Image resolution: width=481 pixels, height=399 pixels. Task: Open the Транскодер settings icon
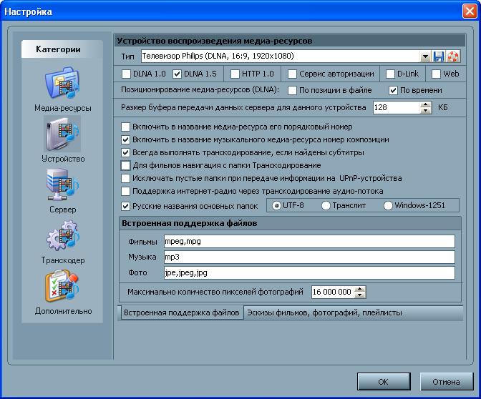62,236
